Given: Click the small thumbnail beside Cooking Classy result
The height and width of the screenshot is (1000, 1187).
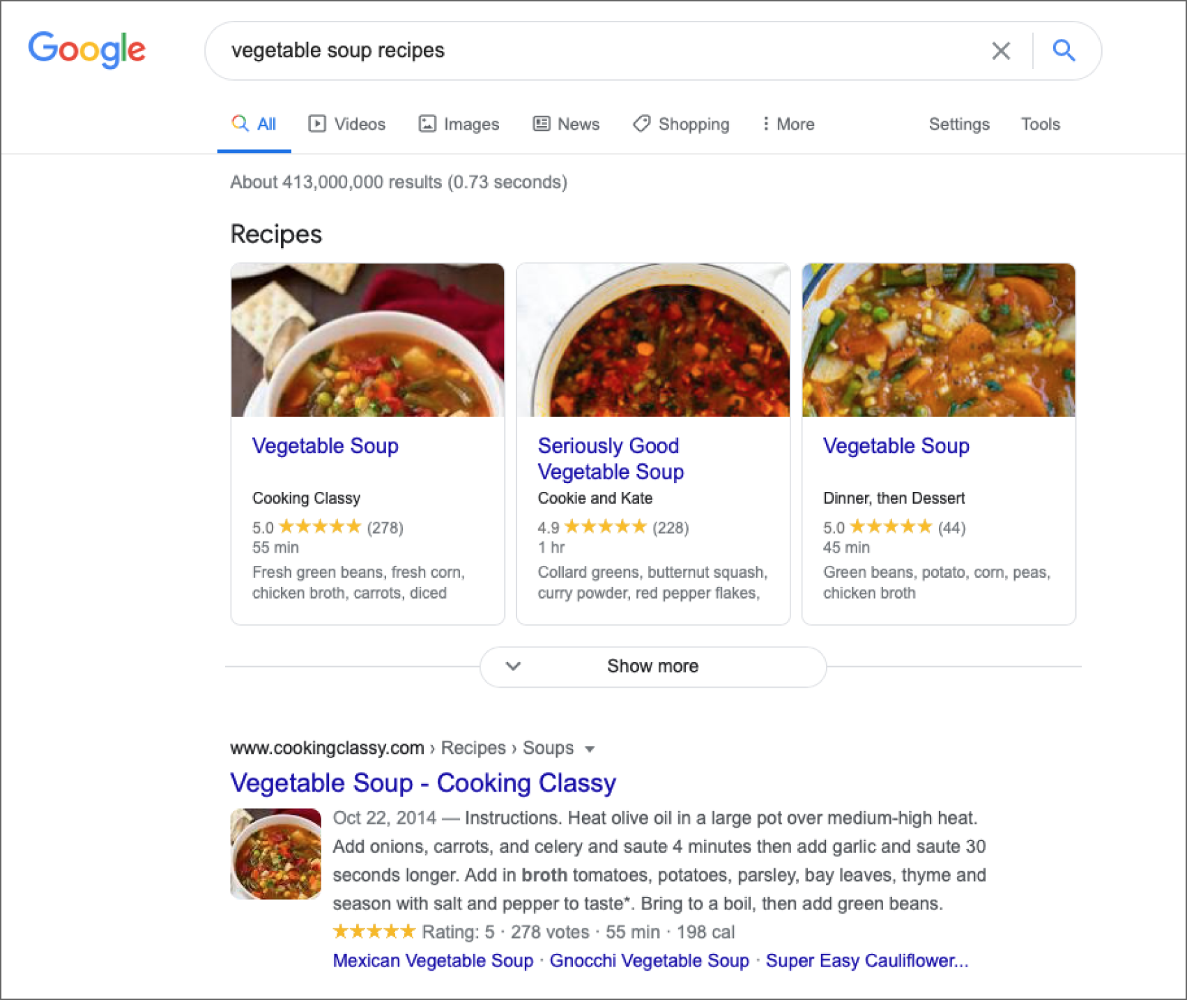Looking at the screenshot, I should pos(276,853).
